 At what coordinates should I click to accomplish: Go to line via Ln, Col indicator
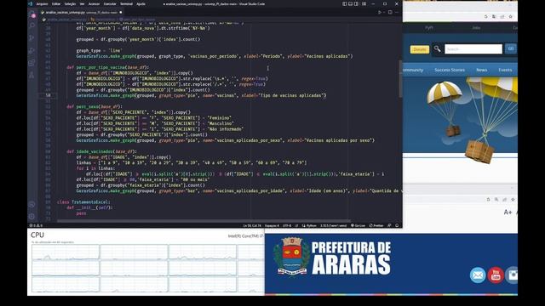click(x=252, y=225)
